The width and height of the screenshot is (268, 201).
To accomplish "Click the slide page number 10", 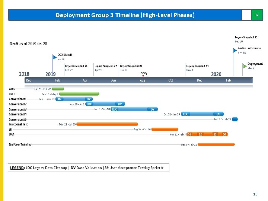I will tap(255, 194).
